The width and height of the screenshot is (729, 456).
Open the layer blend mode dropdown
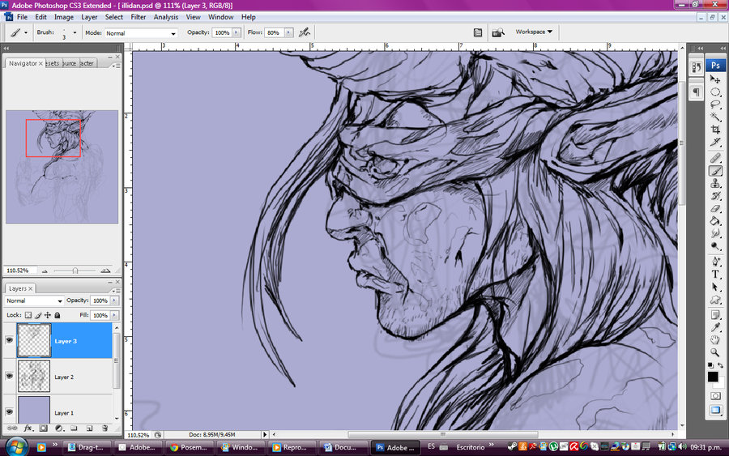click(x=33, y=300)
